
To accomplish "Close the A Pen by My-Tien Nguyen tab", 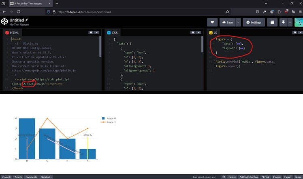I will point(49,4).
